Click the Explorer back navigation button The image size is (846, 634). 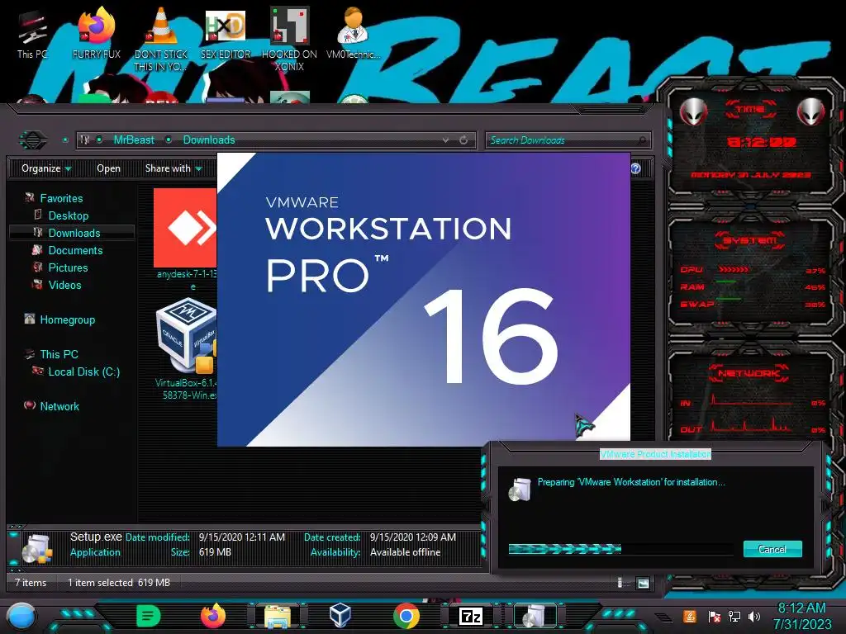click(33, 140)
